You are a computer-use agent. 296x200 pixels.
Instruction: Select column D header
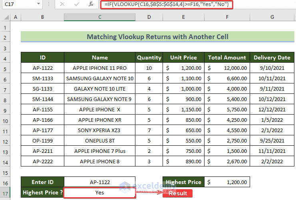(x=149, y=17)
